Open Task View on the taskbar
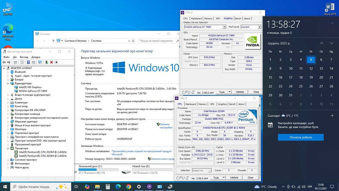Viewport: 339px width, 191px height. pos(76,187)
